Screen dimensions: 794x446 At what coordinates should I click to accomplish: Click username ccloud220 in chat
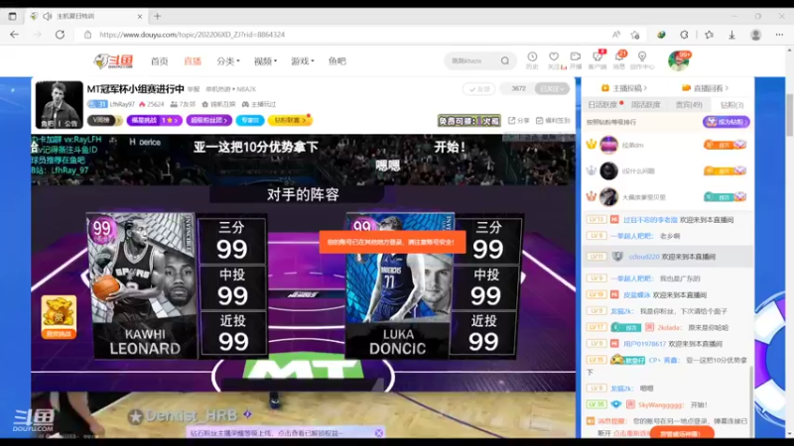643,257
